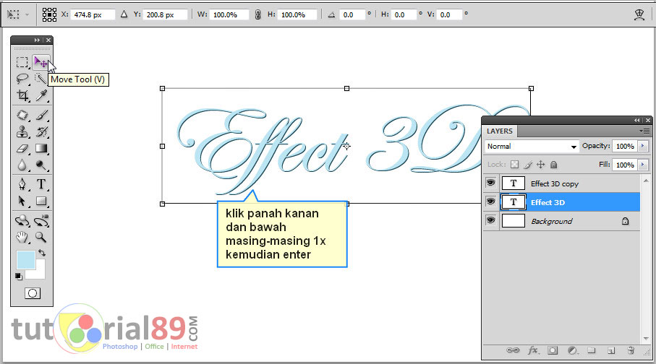Viewport: 656px width, 364px height.
Task: Select the Dodge tool
Action: tap(41, 165)
